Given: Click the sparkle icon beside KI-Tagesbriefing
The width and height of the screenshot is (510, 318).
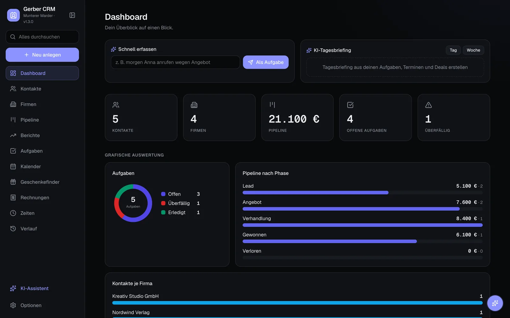Looking at the screenshot, I should click(x=309, y=50).
